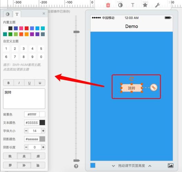Switch to the appearance tab in panel
Viewport: 182px width, 172px height.
click(x=8, y=14)
